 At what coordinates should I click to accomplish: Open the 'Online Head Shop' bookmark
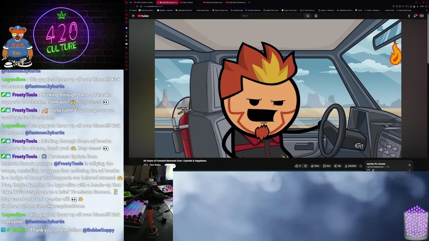pos(203,10)
